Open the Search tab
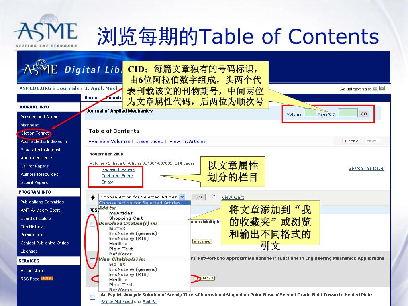 point(113,98)
